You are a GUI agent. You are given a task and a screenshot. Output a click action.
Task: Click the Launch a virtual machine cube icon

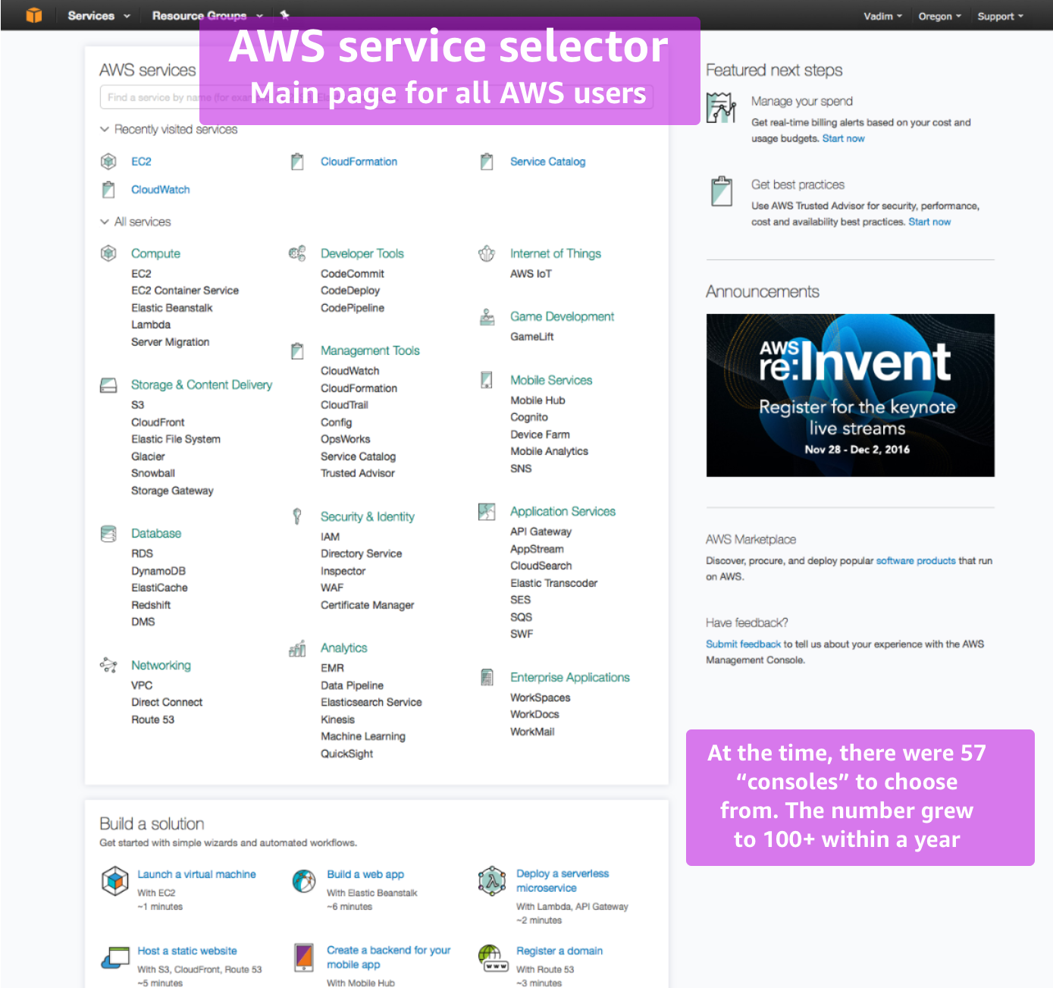click(x=115, y=881)
